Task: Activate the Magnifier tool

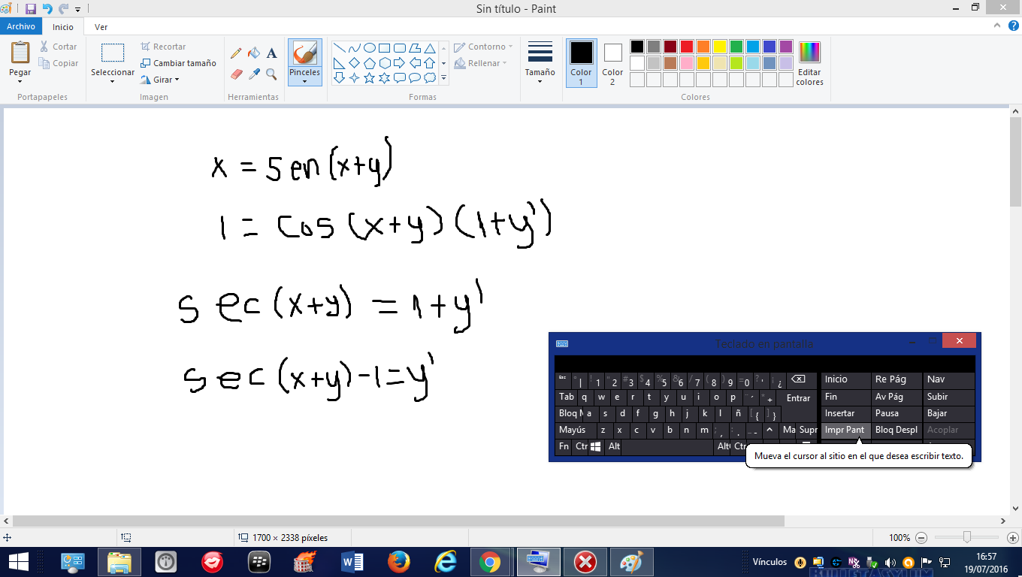Action: click(271, 74)
